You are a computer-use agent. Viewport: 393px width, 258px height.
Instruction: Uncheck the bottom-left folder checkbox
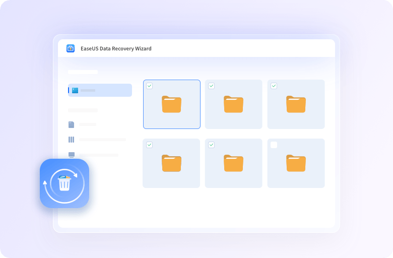(x=149, y=145)
